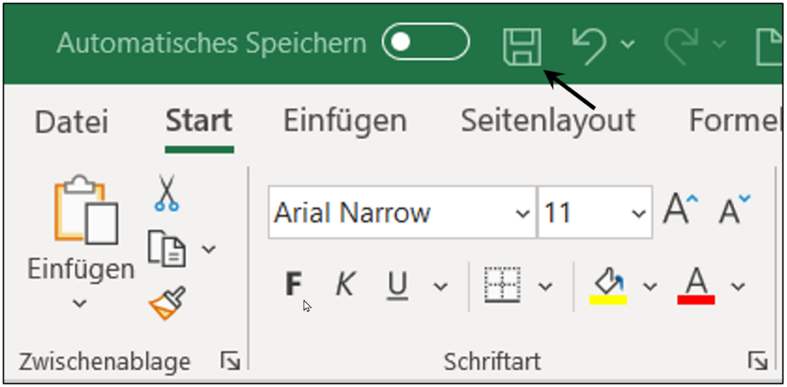The image size is (787, 387).
Task: Click the Cut scissors icon
Action: [166, 192]
